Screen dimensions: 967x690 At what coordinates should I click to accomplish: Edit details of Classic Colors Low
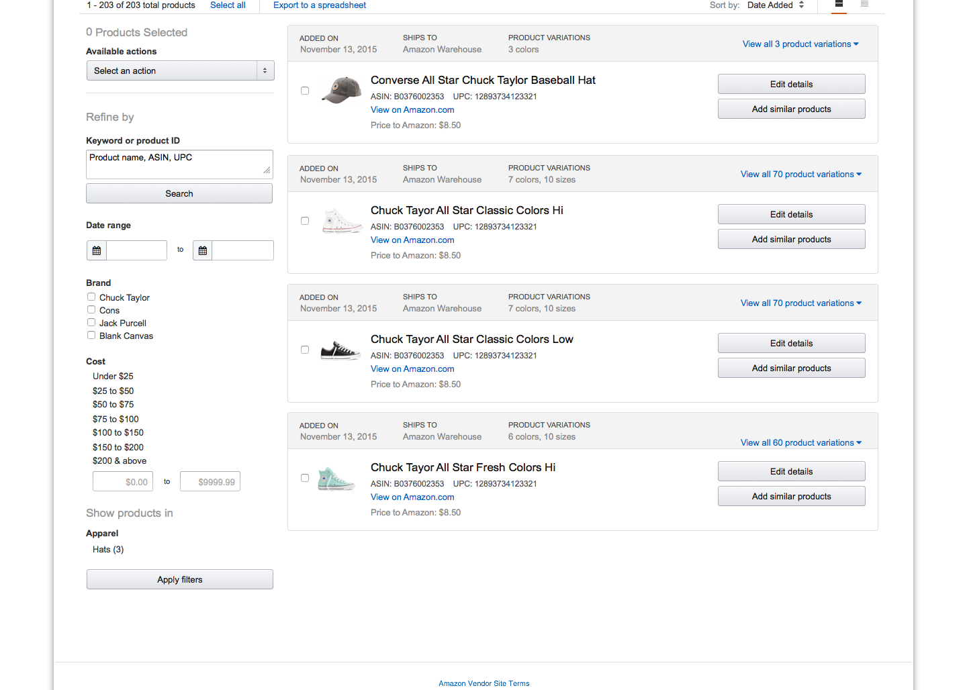tap(792, 343)
